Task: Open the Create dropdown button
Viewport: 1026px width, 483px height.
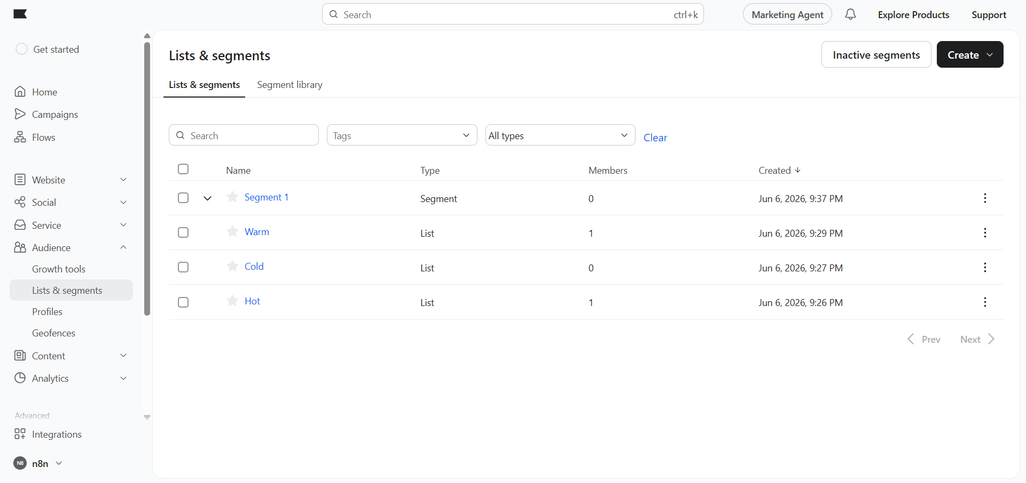Action: [x=970, y=54]
